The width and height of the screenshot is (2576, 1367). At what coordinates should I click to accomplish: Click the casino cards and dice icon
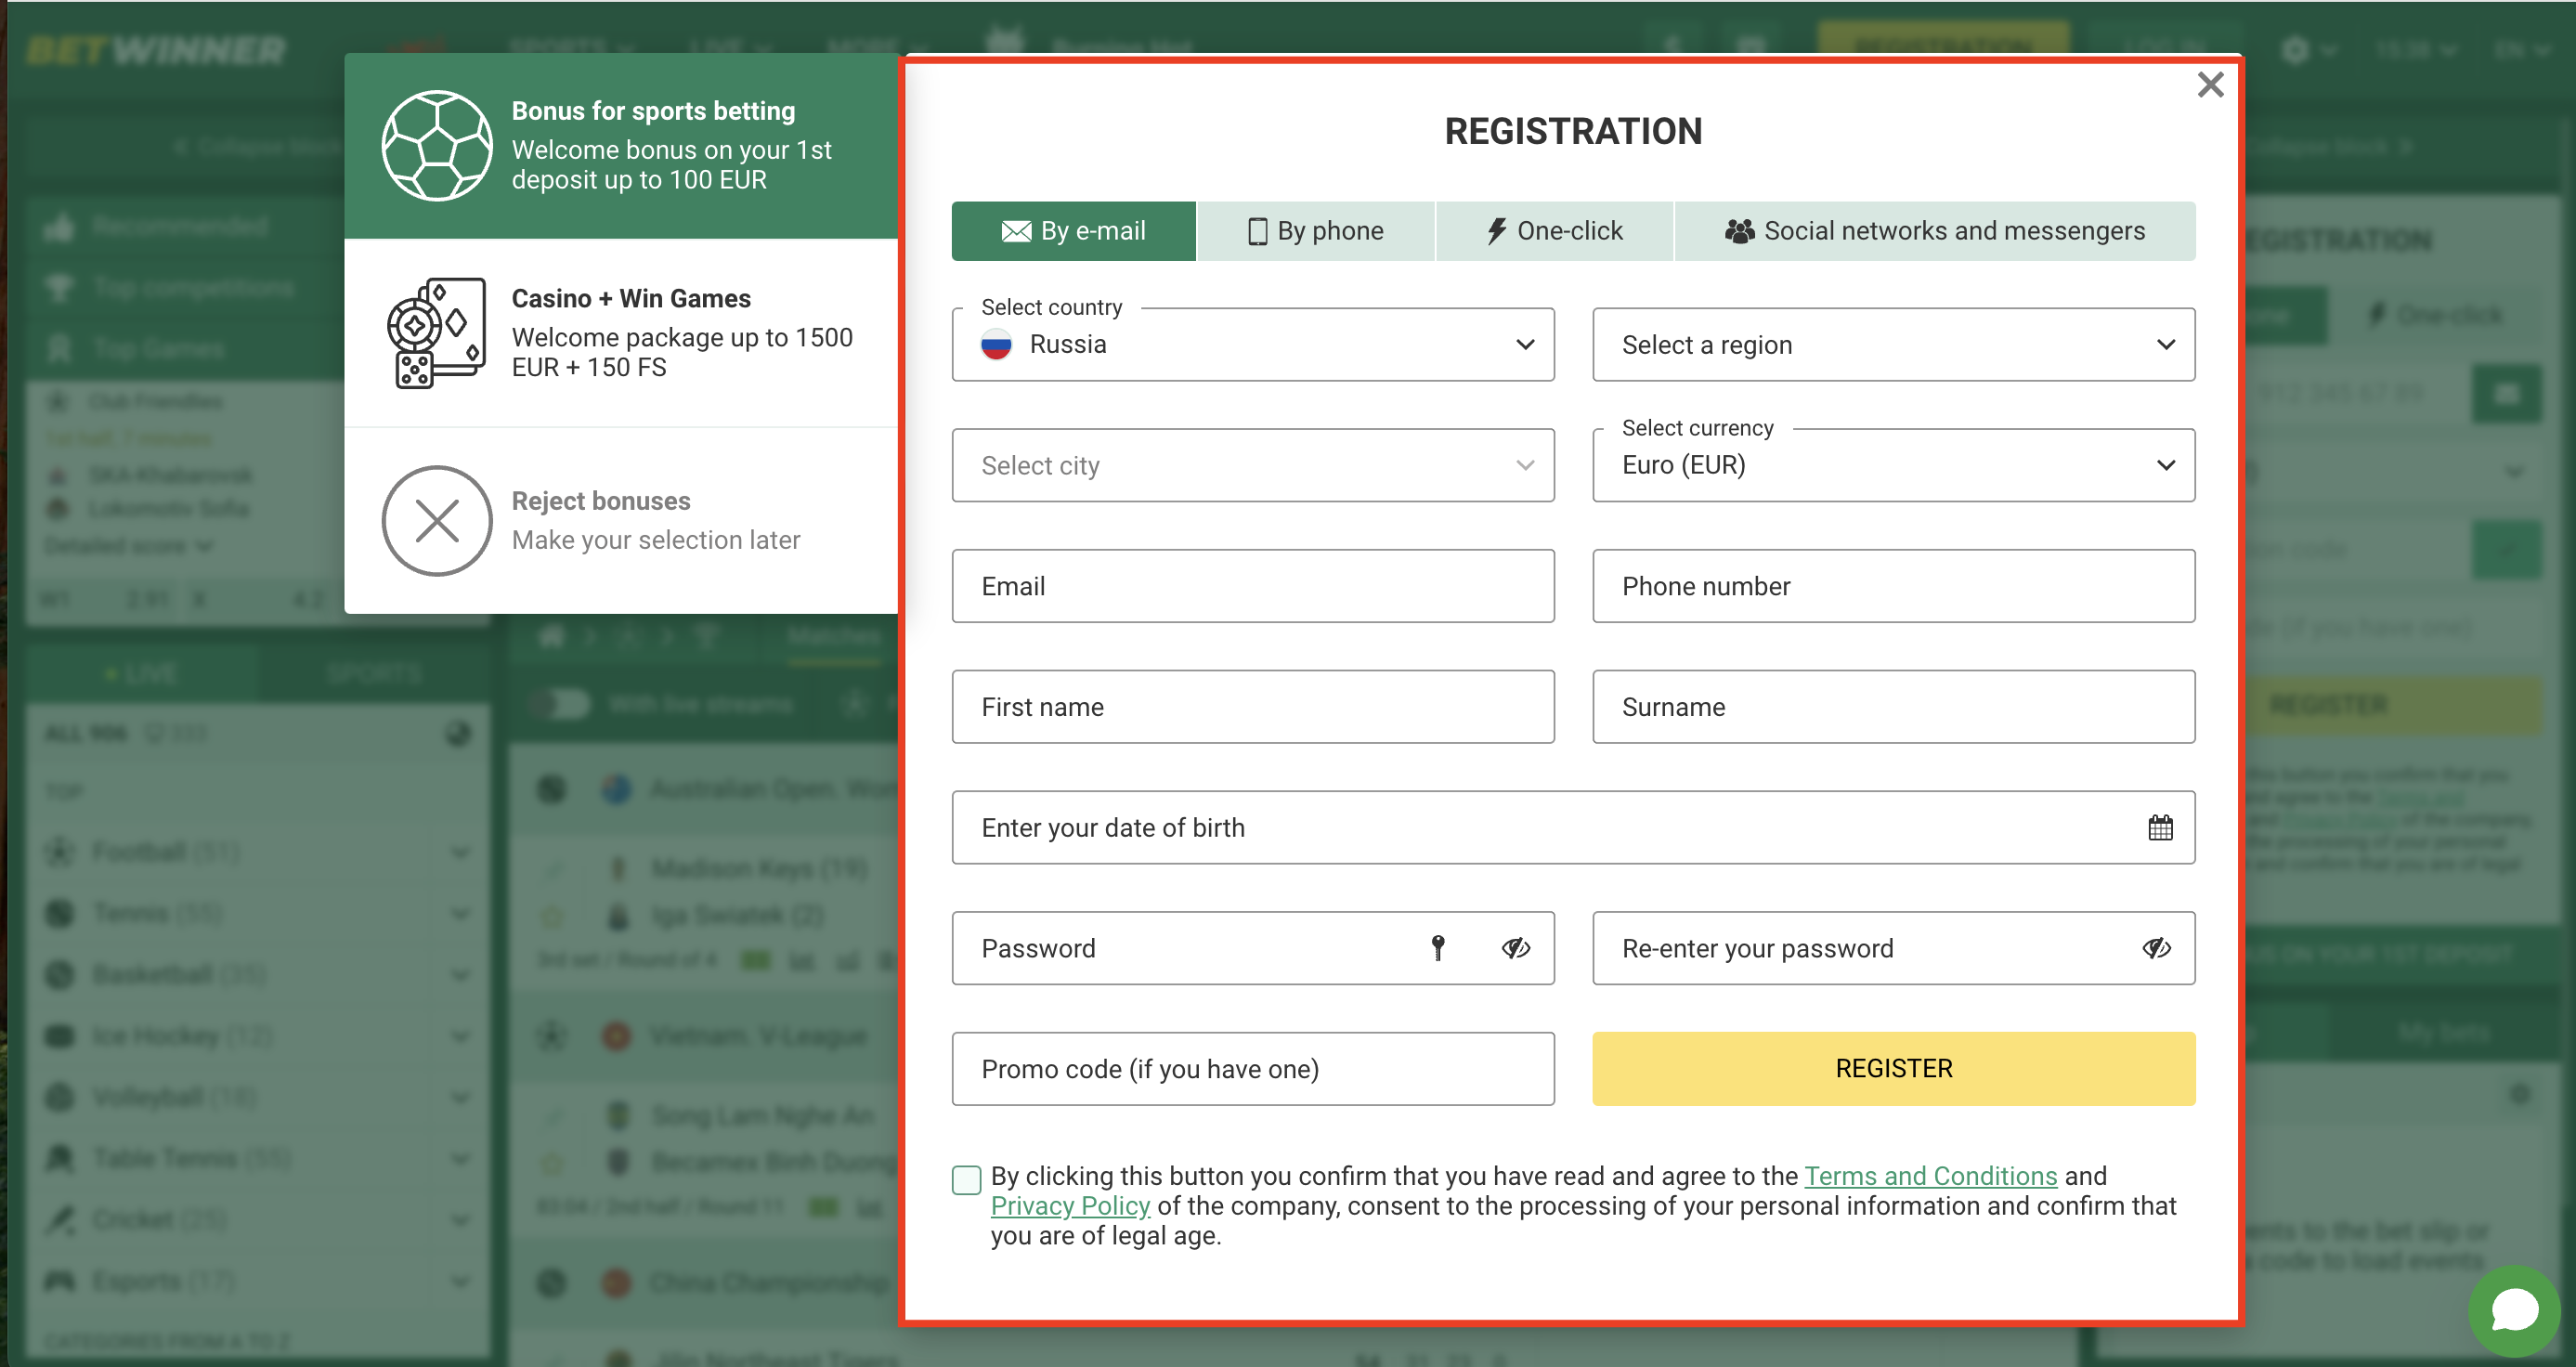coord(437,333)
